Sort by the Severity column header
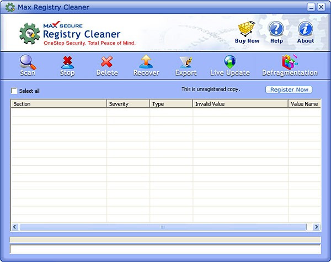Image resolution: width=331 pixels, height=262 pixels. click(128, 104)
